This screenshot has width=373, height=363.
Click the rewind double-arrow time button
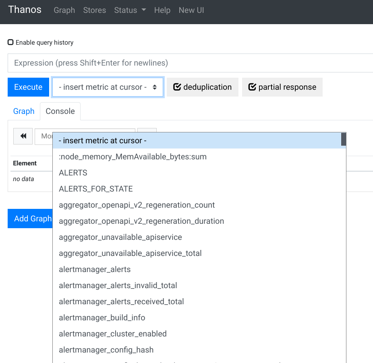(x=23, y=136)
